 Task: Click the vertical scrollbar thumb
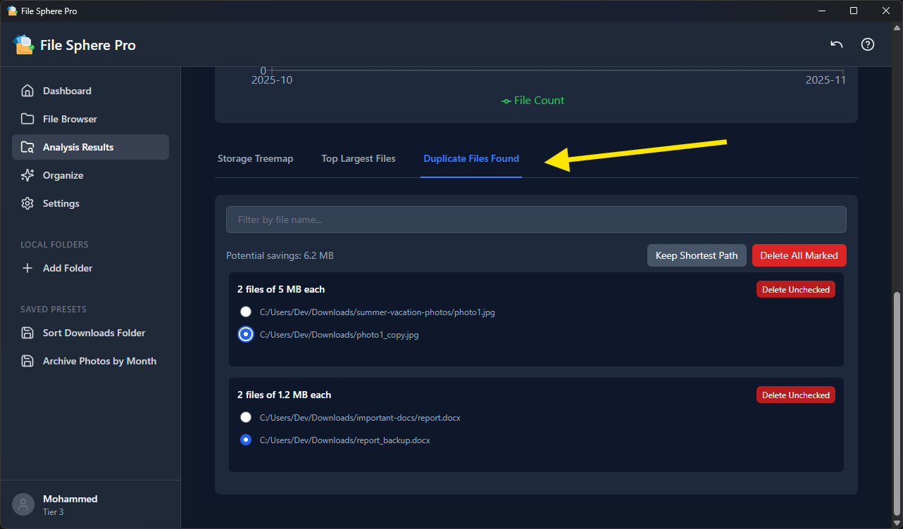pyautogui.click(x=897, y=403)
